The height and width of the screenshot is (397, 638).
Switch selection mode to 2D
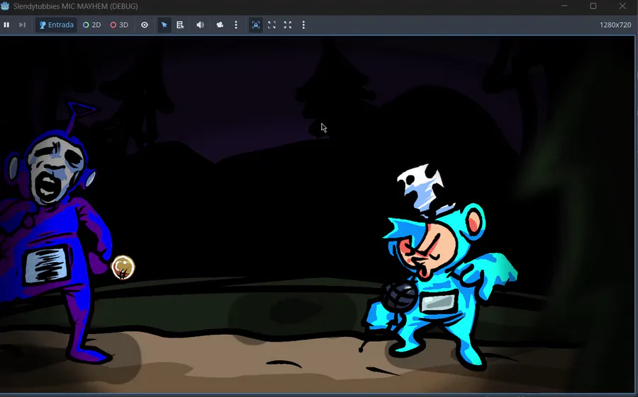click(x=92, y=25)
